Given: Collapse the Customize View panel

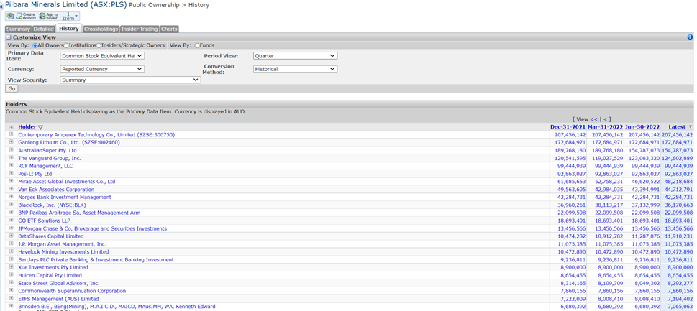Looking at the screenshot, I should [9, 37].
